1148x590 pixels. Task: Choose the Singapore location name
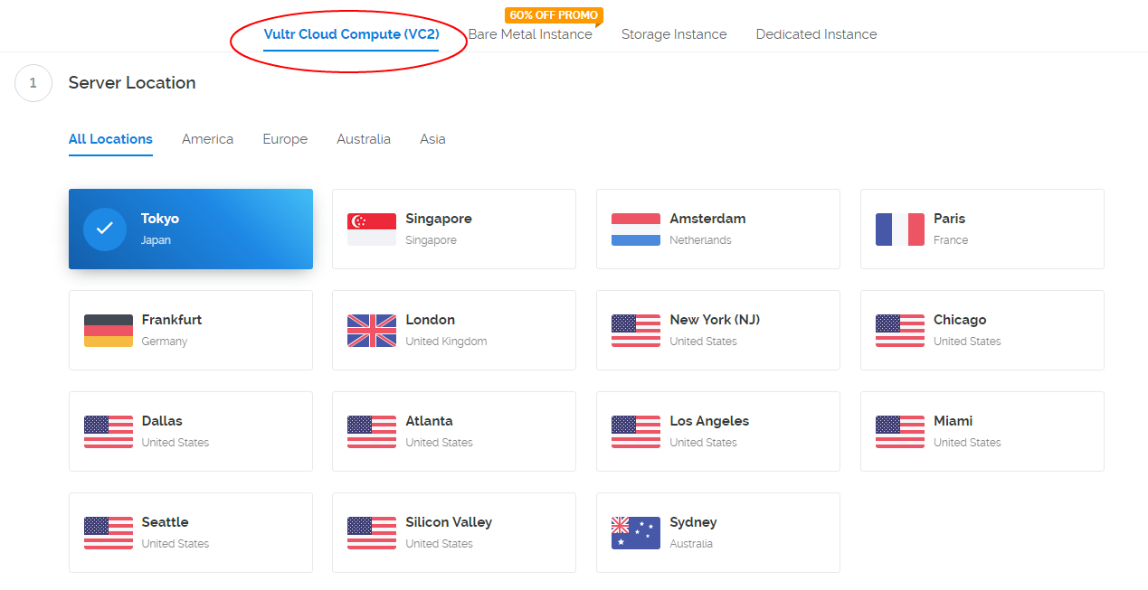click(439, 219)
